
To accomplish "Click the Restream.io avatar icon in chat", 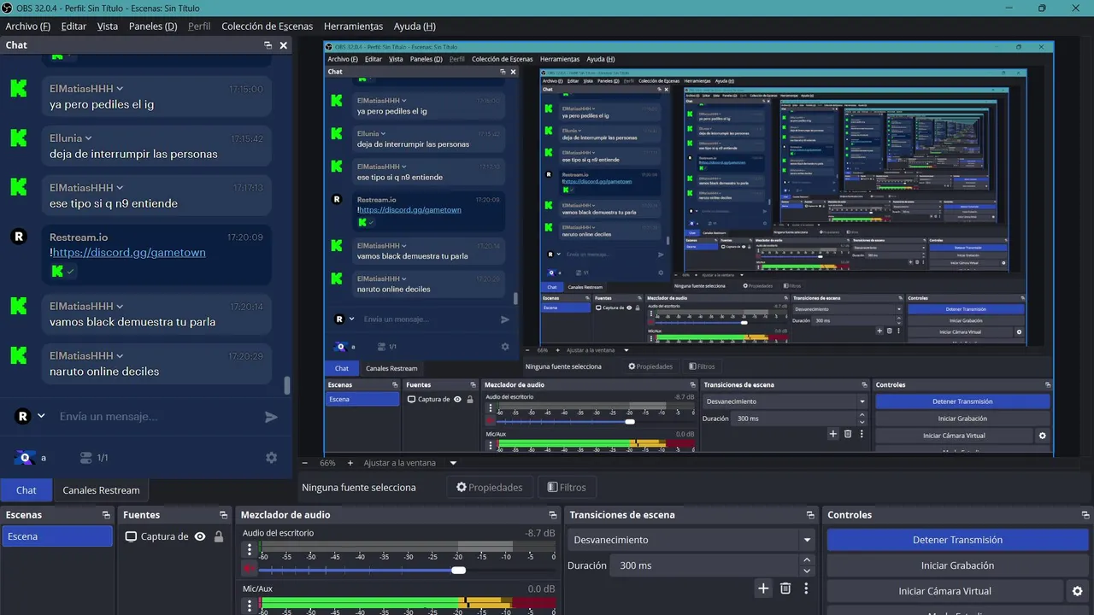I will tap(19, 237).
